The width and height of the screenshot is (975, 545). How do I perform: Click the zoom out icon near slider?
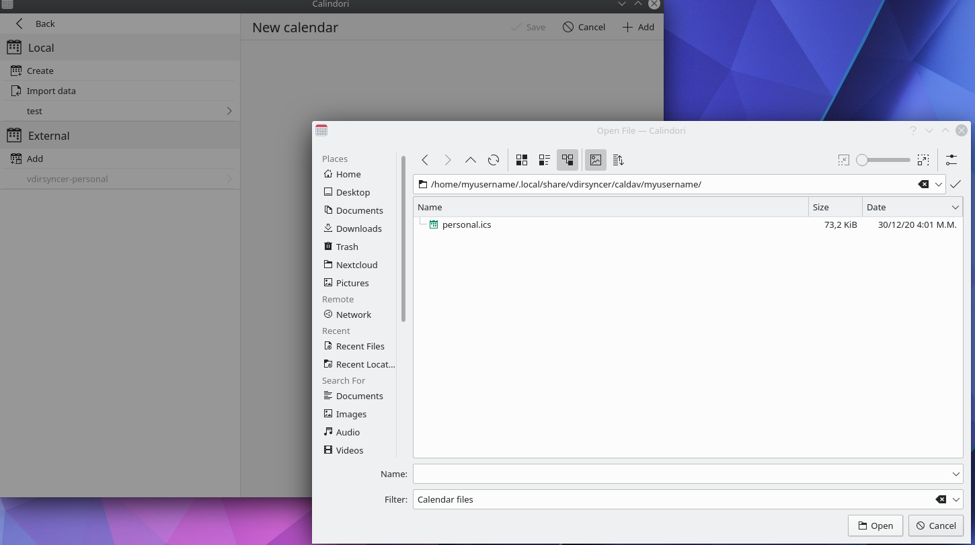(844, 160)
